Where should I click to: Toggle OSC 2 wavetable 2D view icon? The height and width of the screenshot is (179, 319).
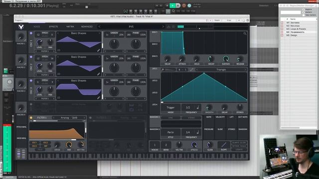59,74
